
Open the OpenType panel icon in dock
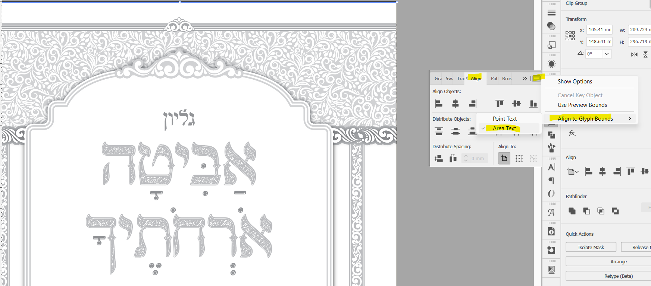pos(551,194)
